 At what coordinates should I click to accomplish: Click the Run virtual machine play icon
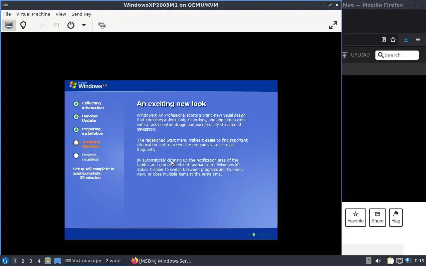click(42, 25)
